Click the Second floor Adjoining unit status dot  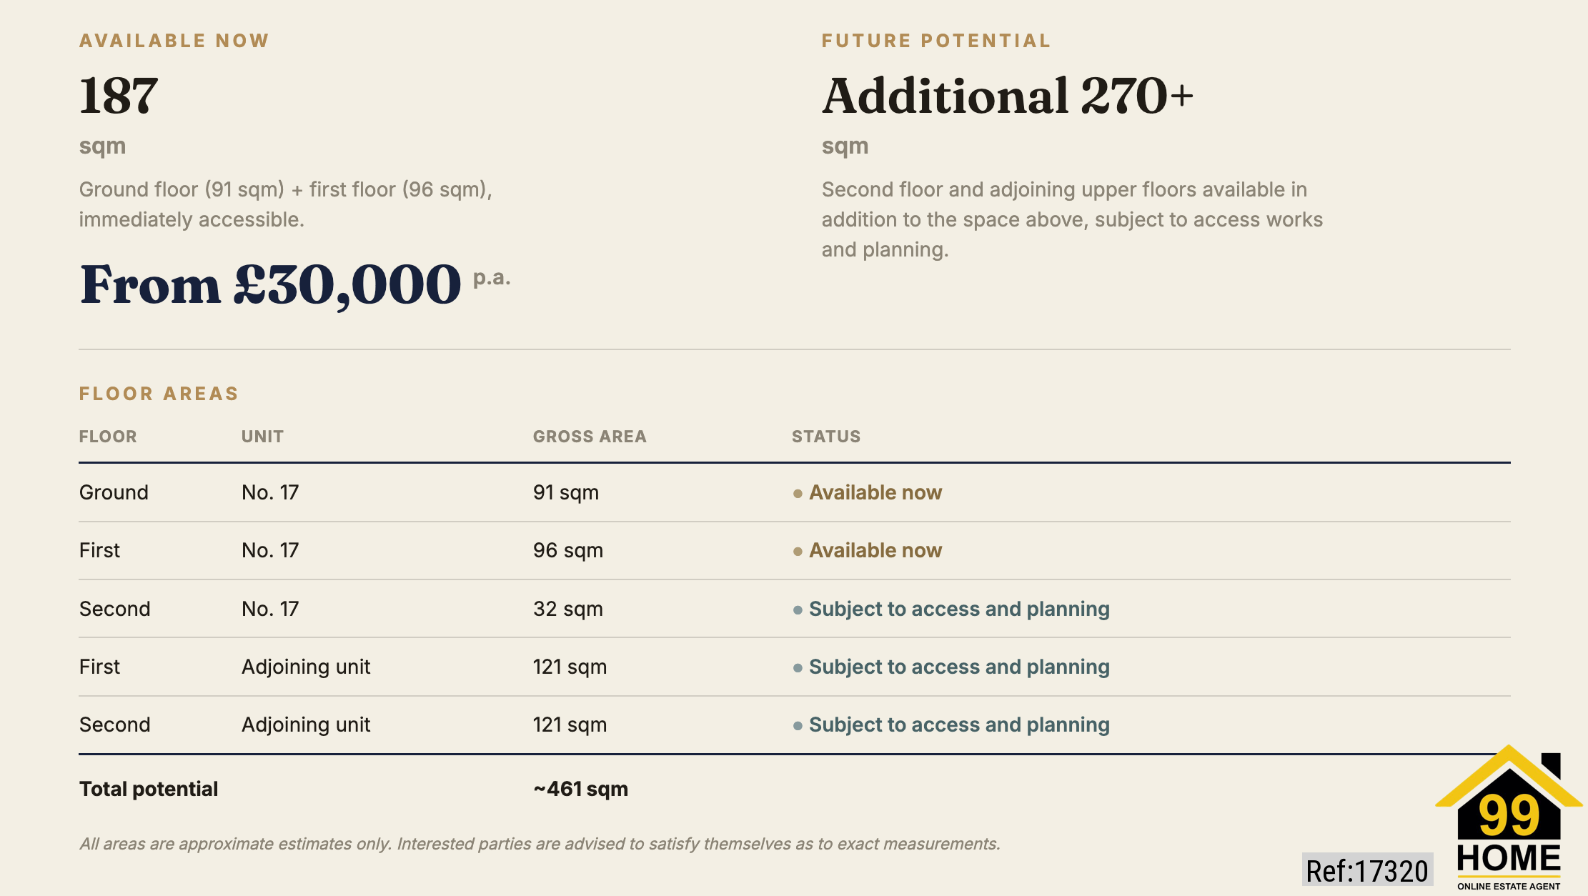pos(798,725)
